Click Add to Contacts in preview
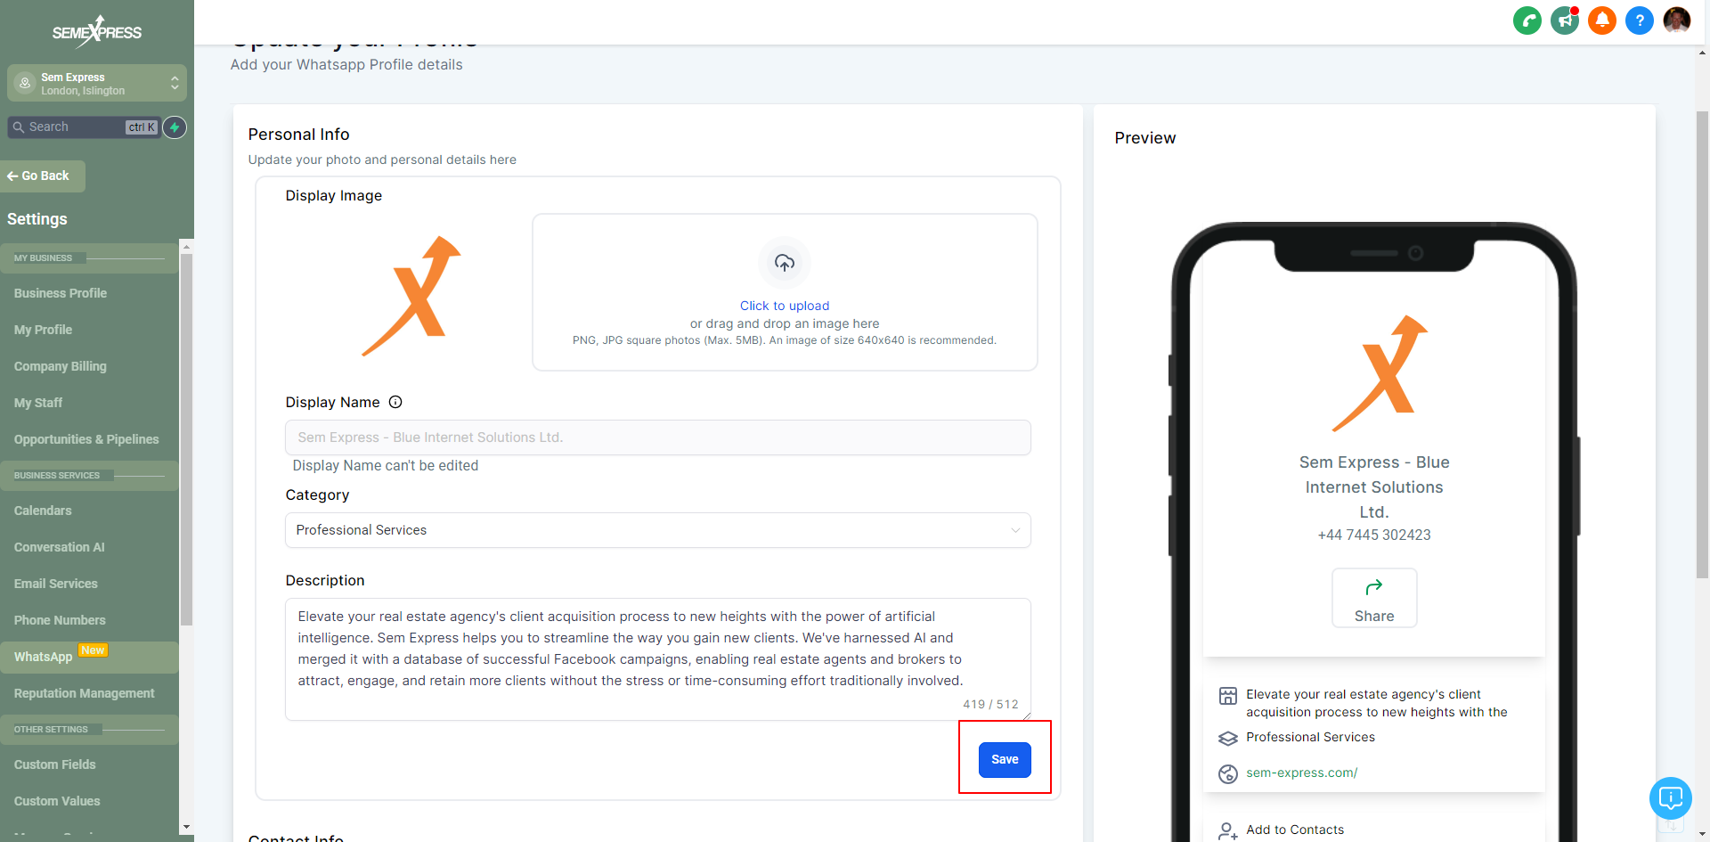 pyautogui.click(x=1295, y=830)
